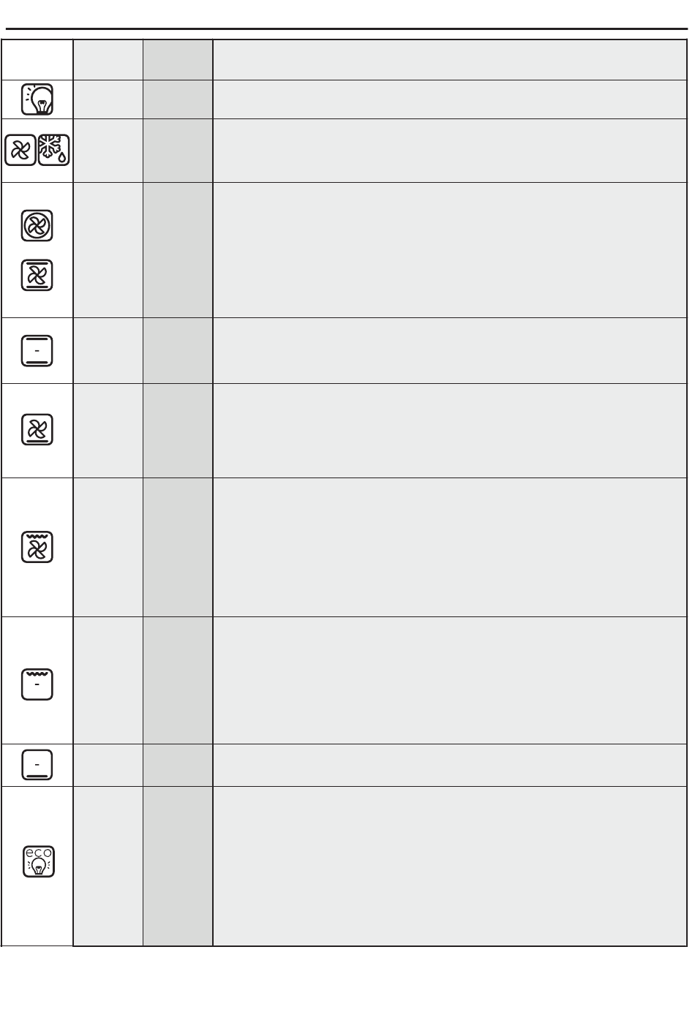
Task: Click the oven light bulb icon
Action: click(x=37, y=99)
